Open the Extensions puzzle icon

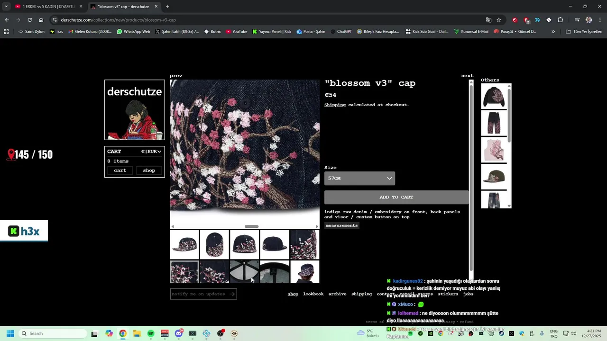pyautogui.click(x=561, y=20)
